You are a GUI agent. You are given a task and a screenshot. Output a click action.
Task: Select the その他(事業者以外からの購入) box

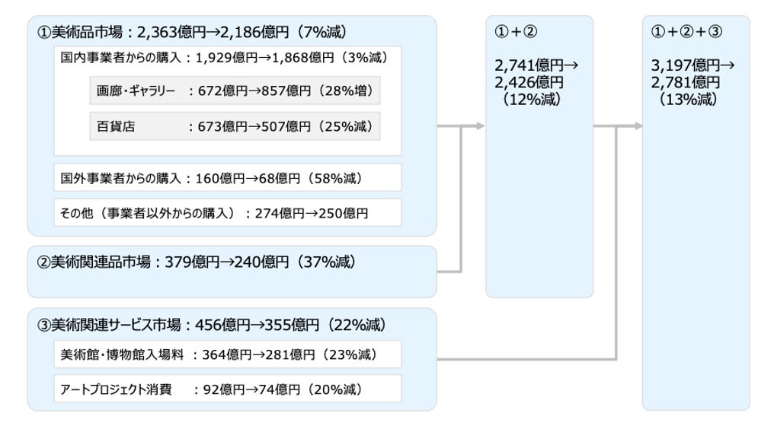tap(227, 213)
